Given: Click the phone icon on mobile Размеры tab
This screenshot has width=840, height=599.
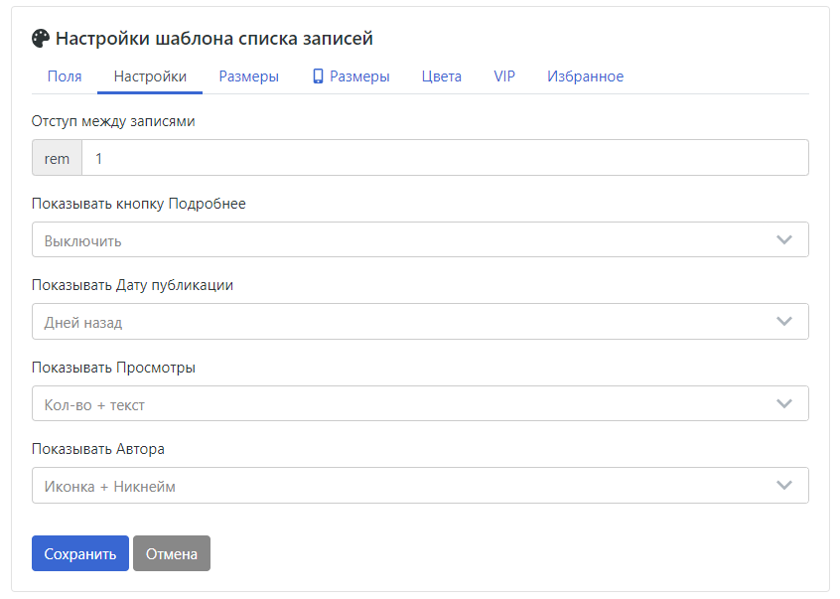Looking at the screenshot, I should click(x=318, y=76).
